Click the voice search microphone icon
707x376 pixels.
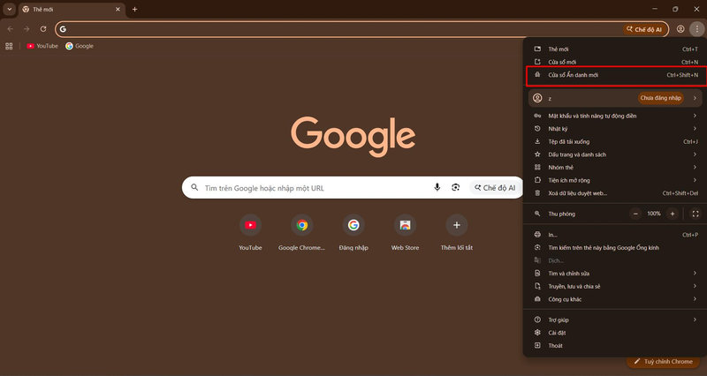[437, 187]
